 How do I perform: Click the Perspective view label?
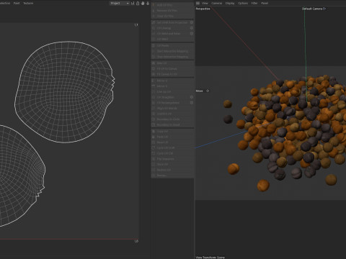pos(203,9)
